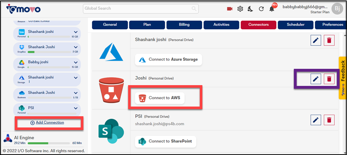Click the large Azure logo

pos(111,52)
